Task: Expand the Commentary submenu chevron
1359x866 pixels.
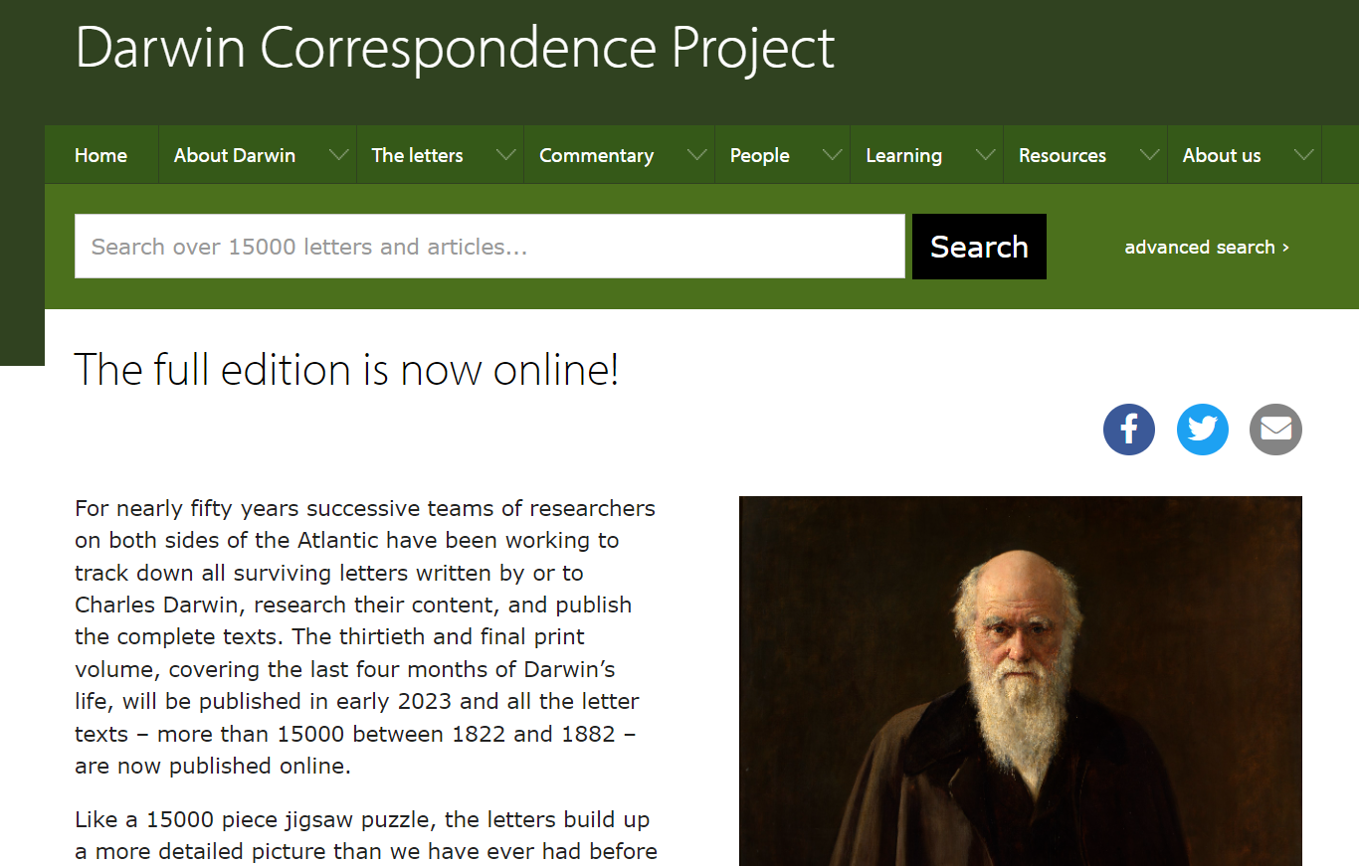Action: click(x=697, y=155)
